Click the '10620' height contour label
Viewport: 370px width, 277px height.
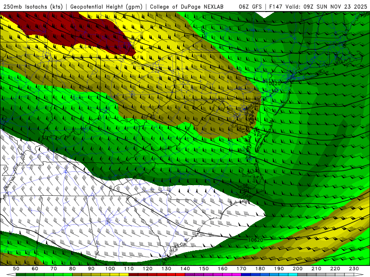point(256,240)
